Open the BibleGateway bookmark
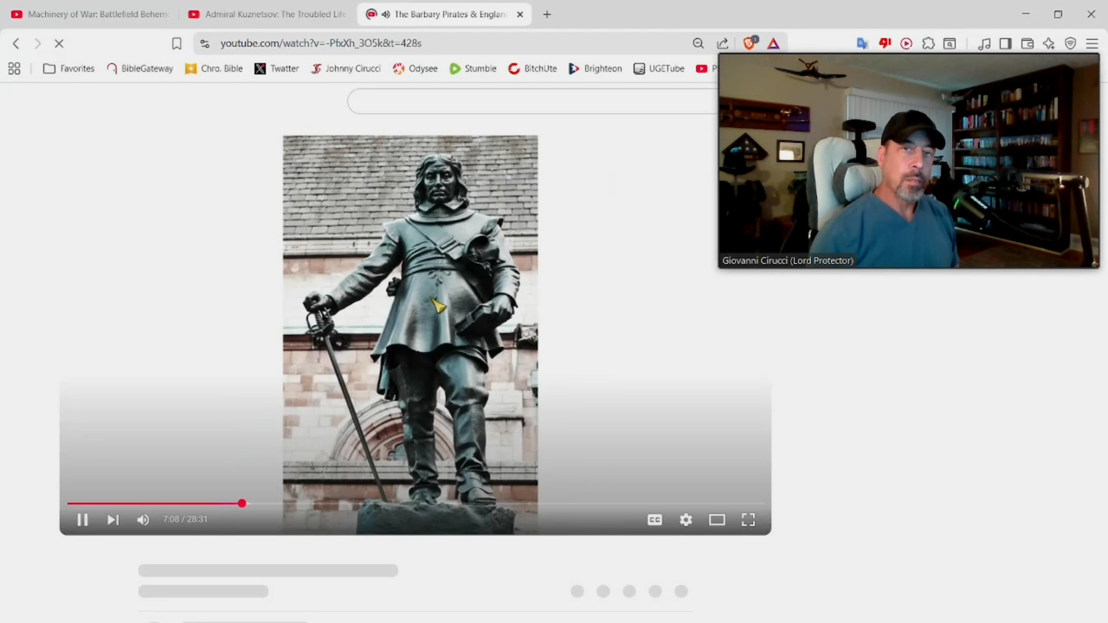 [139, 68]
